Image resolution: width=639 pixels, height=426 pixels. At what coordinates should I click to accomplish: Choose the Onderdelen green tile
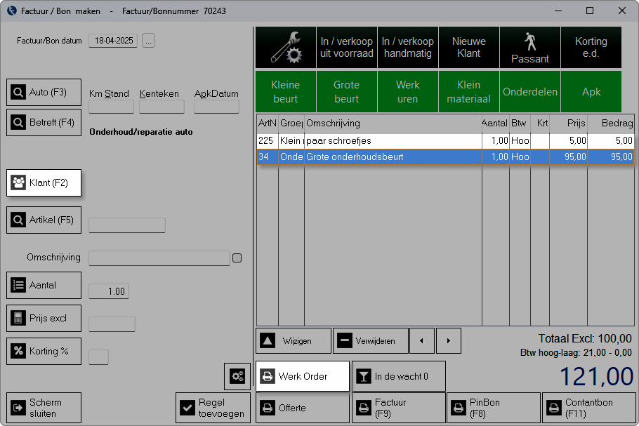529,92
